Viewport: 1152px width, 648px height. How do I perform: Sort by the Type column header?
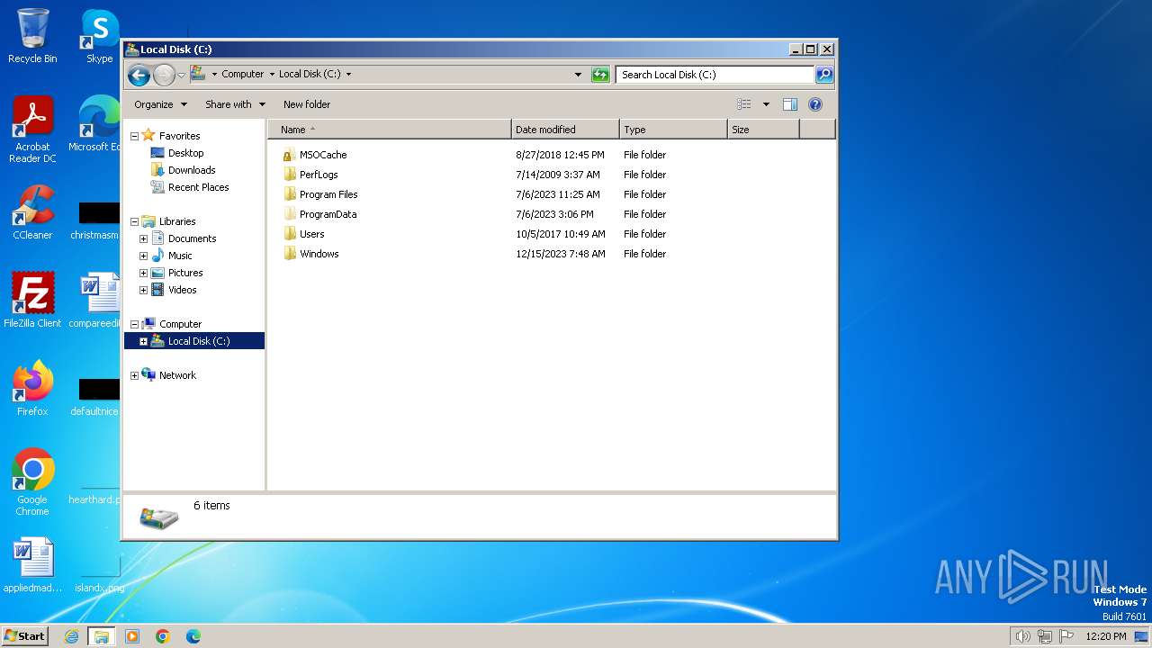[x=673, y=130]
